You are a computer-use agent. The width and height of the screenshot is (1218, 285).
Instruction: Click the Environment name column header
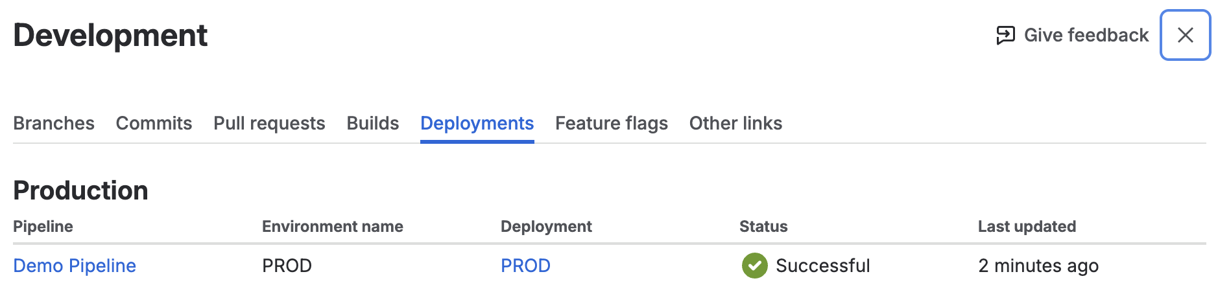pos(332,226)
